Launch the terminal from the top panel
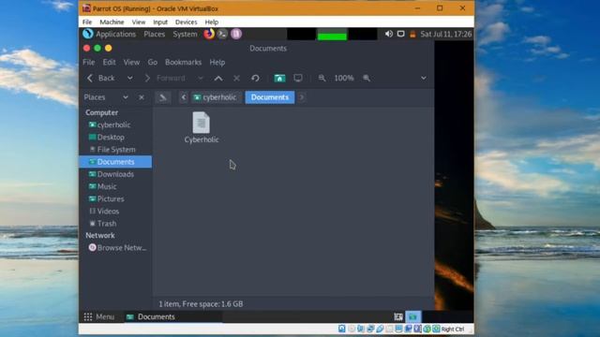 tap(222, 34)
